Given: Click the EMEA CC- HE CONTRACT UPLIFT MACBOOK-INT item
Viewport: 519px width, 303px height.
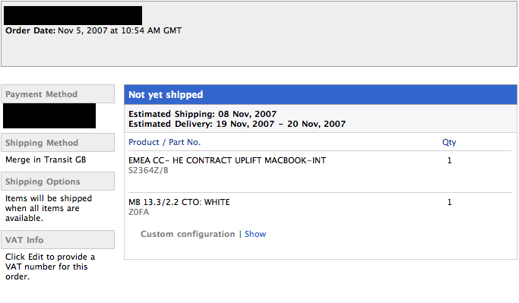Looking at the screenshot, I should point(227,160).
